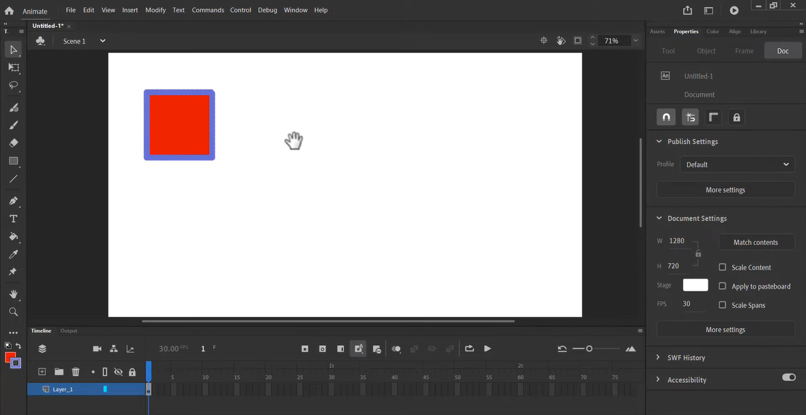Viewport: 806px width, 415px height.
Task: Enable Auto Keyframe in the timeline toolbar
Action: click(358, 349)
